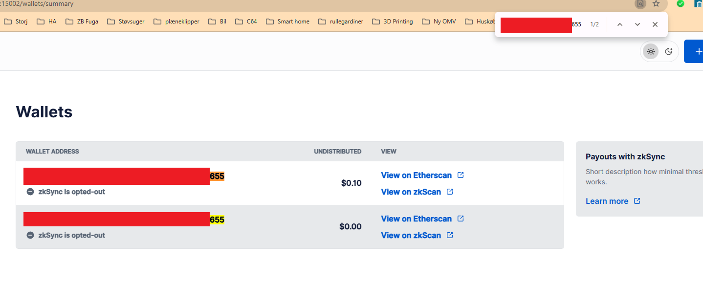This screenshot has width=703, height=307.
Task: Expand the Smart home bookmark folder
Action: coord(287,22)
